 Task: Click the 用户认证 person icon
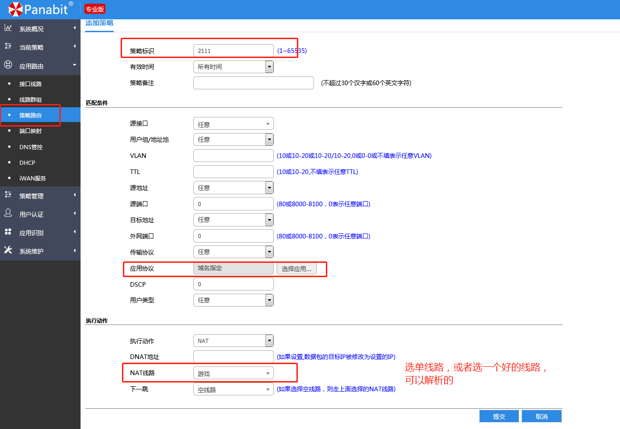[8, 213]
